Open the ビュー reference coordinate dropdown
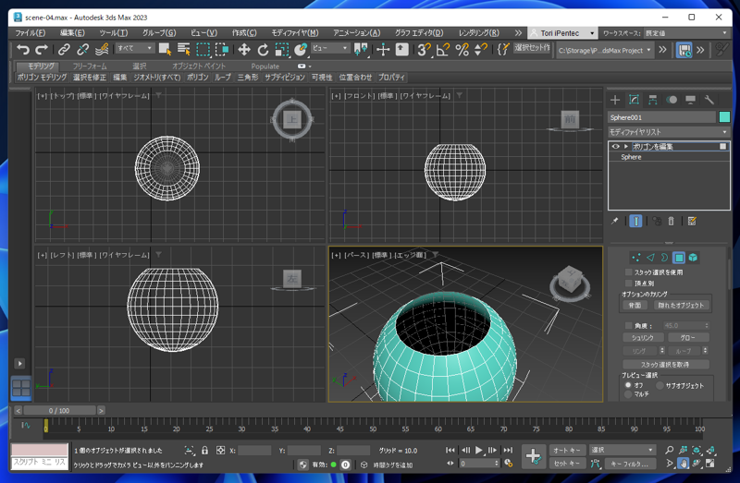Screen dimensions: 740x483 (x=330, y=48)
